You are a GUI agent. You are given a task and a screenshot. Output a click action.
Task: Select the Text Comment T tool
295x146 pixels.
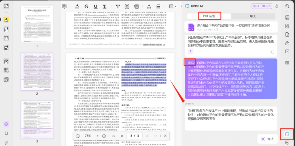pyautogui.click(x=118, y=7)
